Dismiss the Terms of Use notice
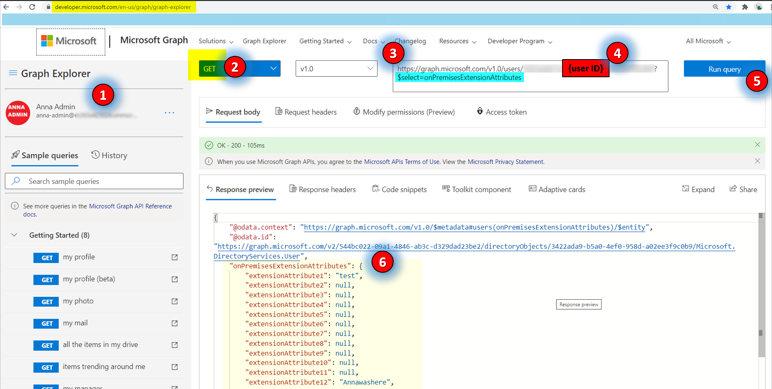The image size is (772, 389). tap(758, 161)
